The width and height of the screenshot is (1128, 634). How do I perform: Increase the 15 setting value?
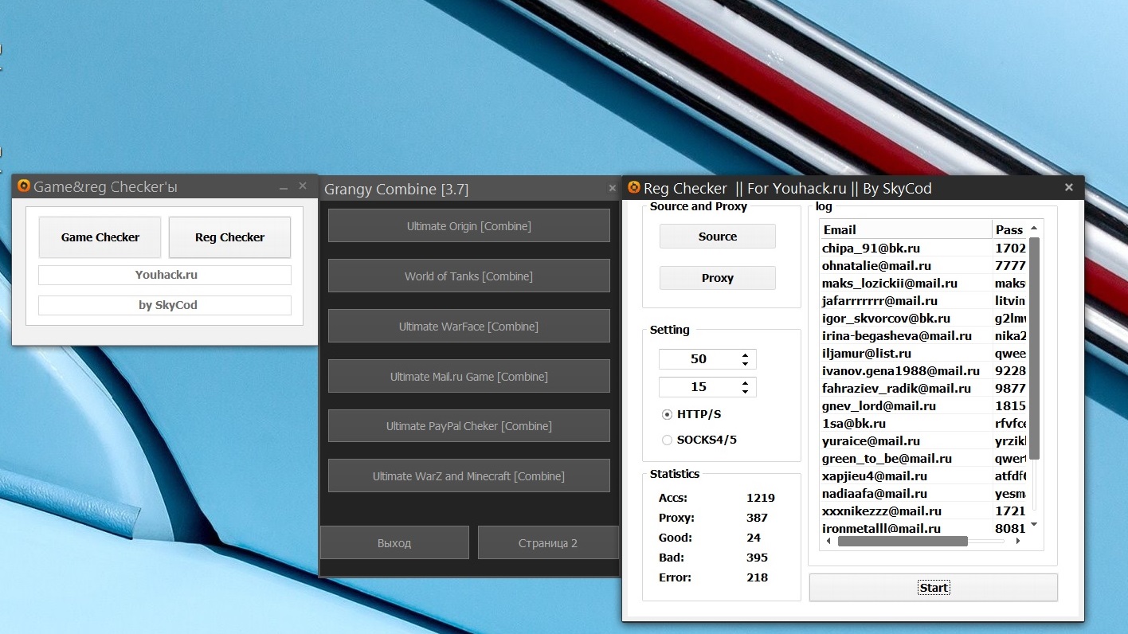(745, 383)
